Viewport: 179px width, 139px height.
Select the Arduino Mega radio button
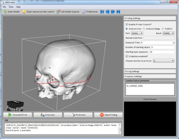144,29
